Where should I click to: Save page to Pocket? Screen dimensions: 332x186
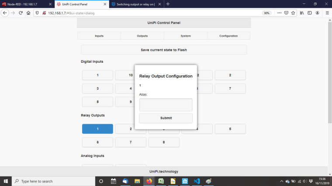pos(286,13)
